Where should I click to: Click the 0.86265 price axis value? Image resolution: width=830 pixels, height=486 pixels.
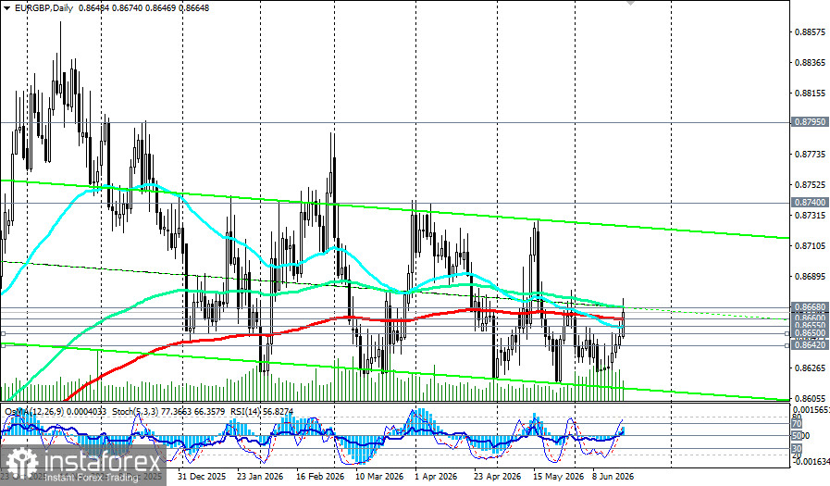pyautogui.click(x=810, y=368)
